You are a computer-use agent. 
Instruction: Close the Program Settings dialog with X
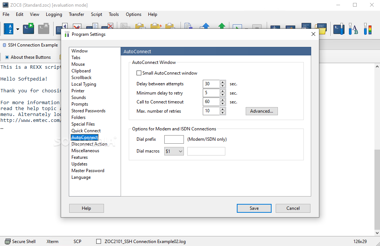click(313, 34)
